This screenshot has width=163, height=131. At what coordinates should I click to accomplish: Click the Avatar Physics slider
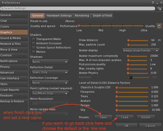(137, 73)
